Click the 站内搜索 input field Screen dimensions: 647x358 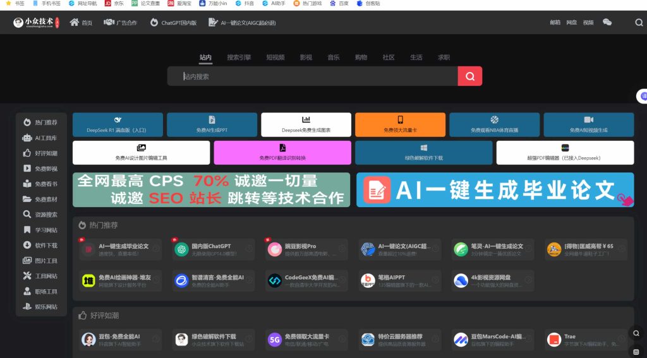click(x=313, y=76)
